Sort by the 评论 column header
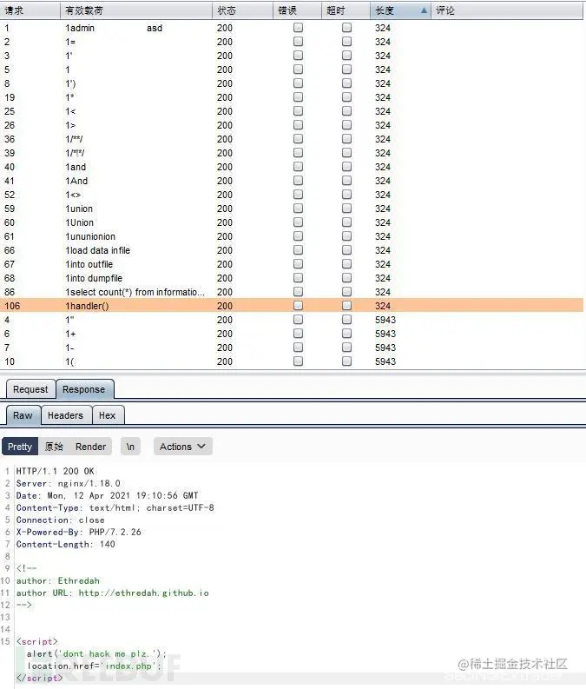The width and height of the screenshot is (586, 689). 507,10
